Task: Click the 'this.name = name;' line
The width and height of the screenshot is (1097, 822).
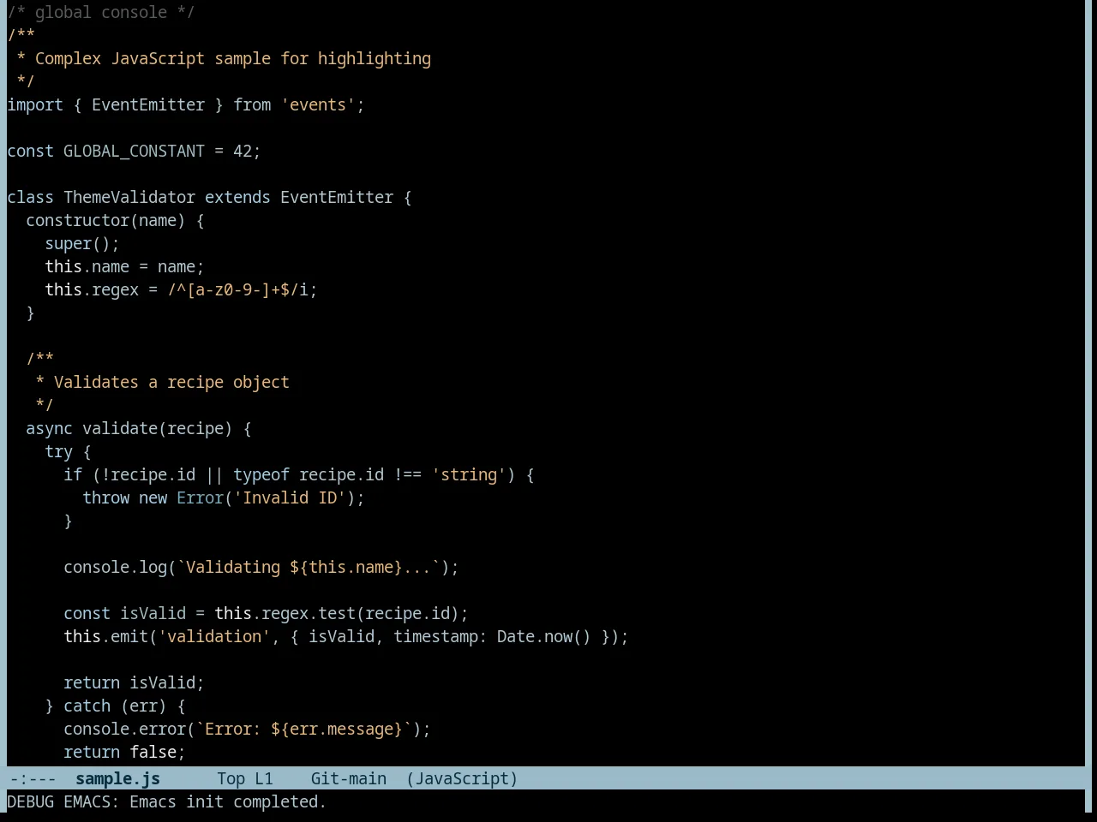Action: pyautogui.click(x=124, y=267)
